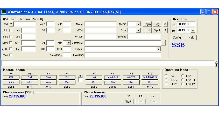The width and height of the screenshot is (219, 114).
Task: Select CW operating mode
Action: 166,76
